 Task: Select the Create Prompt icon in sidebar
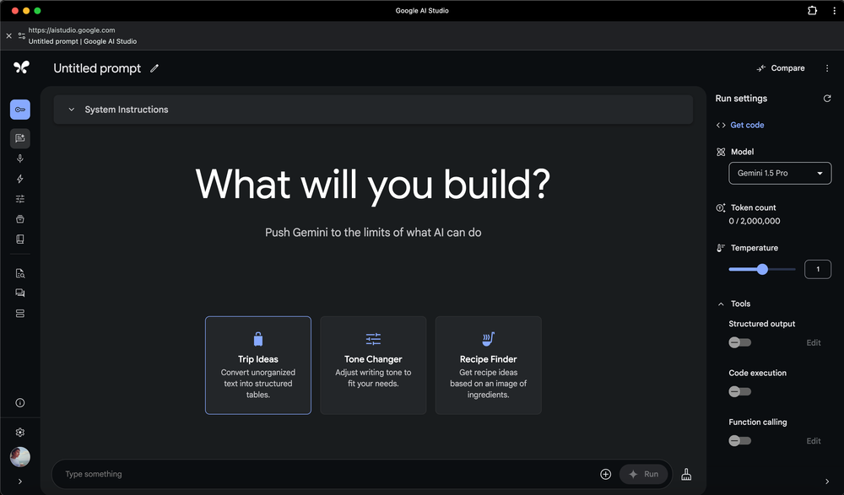[x=20, y=137]
